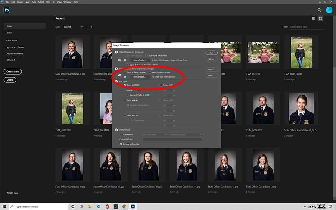Open the Layer menu
336x210 pixels.
tap(27, 2)
